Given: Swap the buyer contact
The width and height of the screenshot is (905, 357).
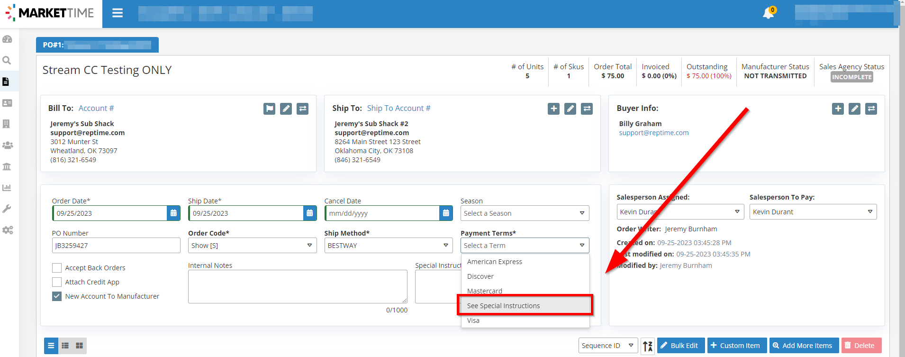Looking at the screenshot, I should (871, 109).
